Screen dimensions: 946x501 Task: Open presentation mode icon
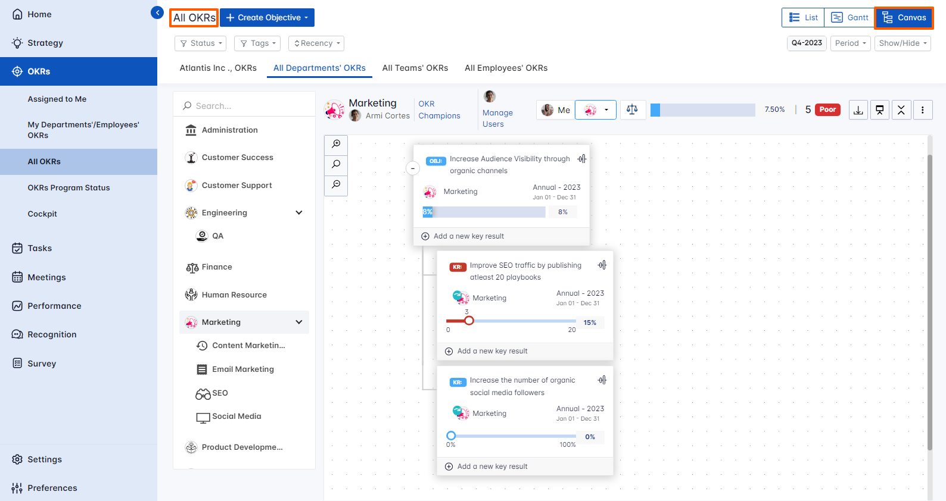pos(879,110)
